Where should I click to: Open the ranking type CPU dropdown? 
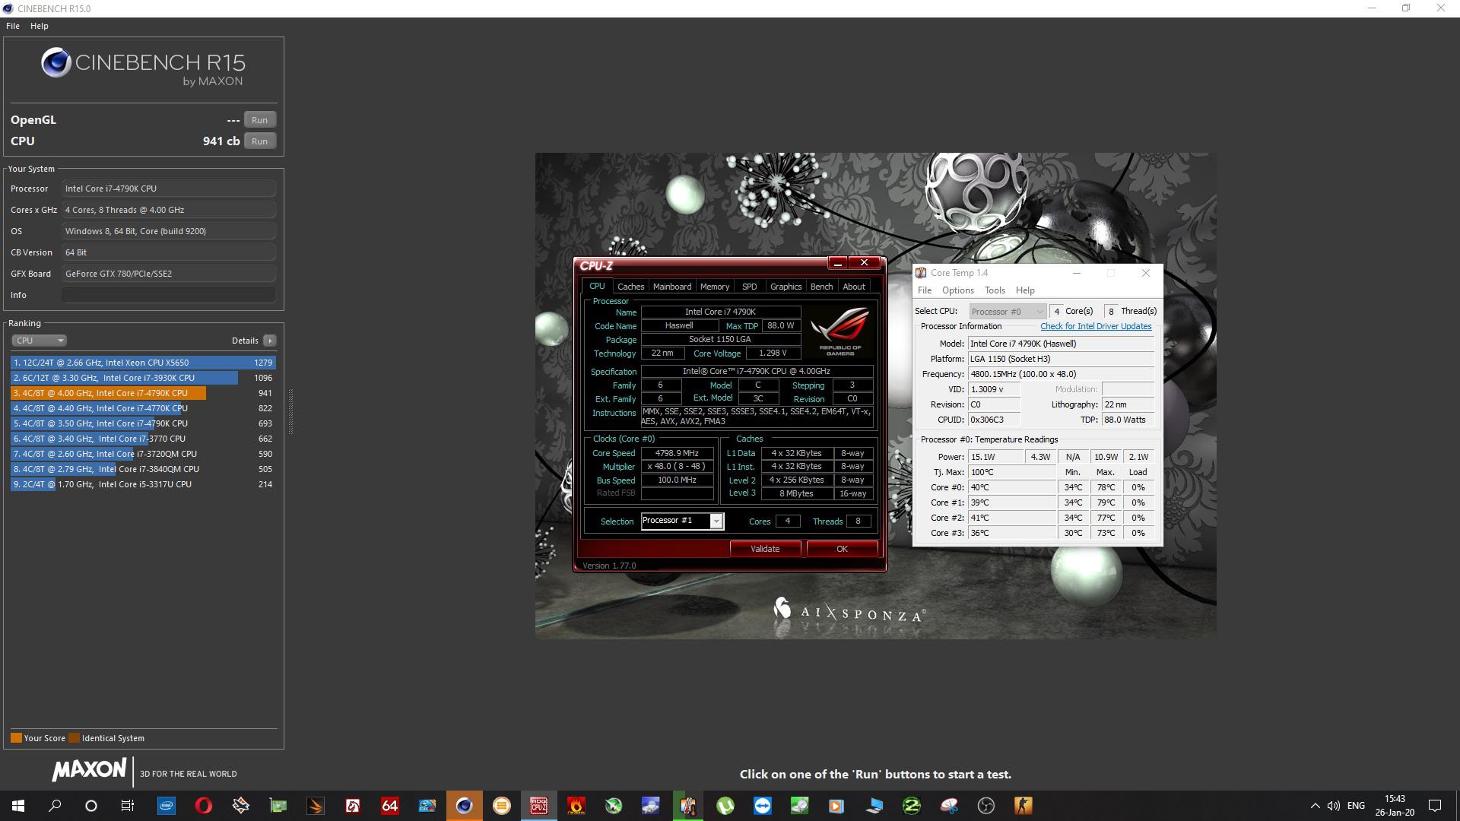coord(40,341)
